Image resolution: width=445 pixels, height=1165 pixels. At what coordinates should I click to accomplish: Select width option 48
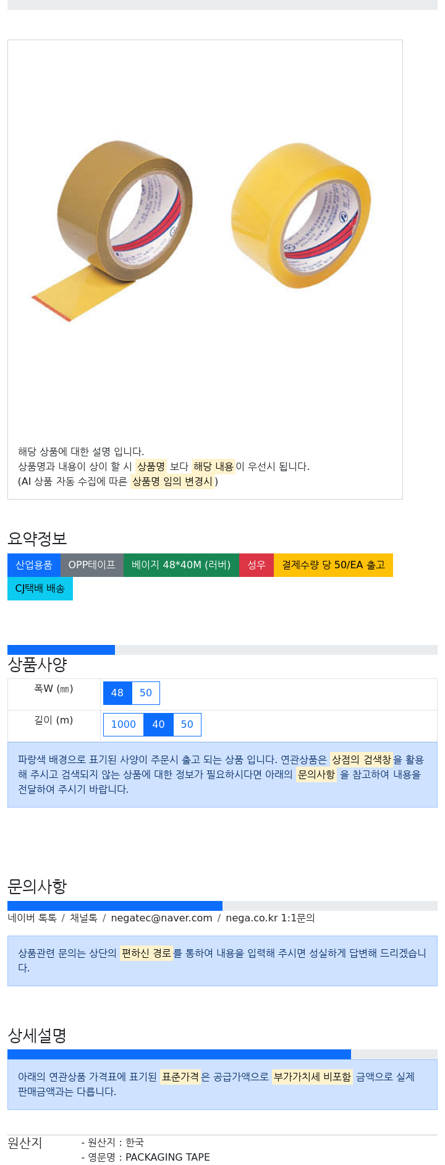click(117, 693)
